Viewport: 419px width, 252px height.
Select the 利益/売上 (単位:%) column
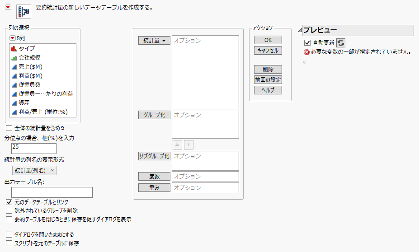tap(43, 112)
